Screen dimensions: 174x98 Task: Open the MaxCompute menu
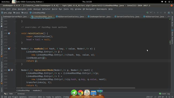coord(102,9)
